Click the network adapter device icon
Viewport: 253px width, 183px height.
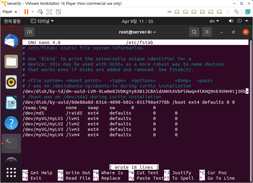pyautogui.click(x=236, y=12)
